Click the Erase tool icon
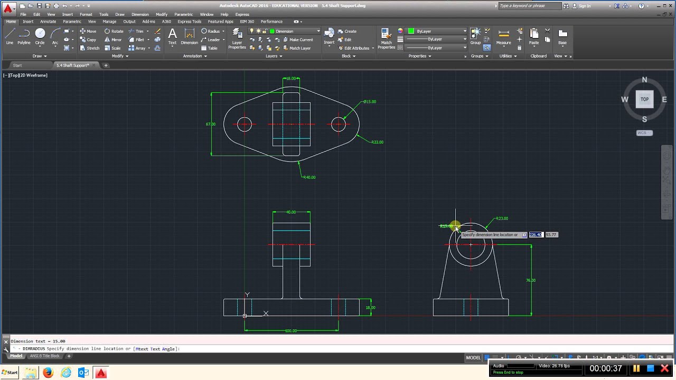Viewport: 676px width, 380px height. (157, 31)
